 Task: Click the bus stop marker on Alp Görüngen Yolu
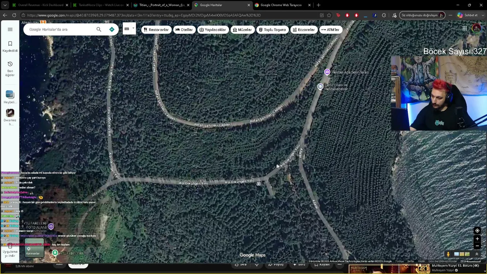tap(259, 184)
